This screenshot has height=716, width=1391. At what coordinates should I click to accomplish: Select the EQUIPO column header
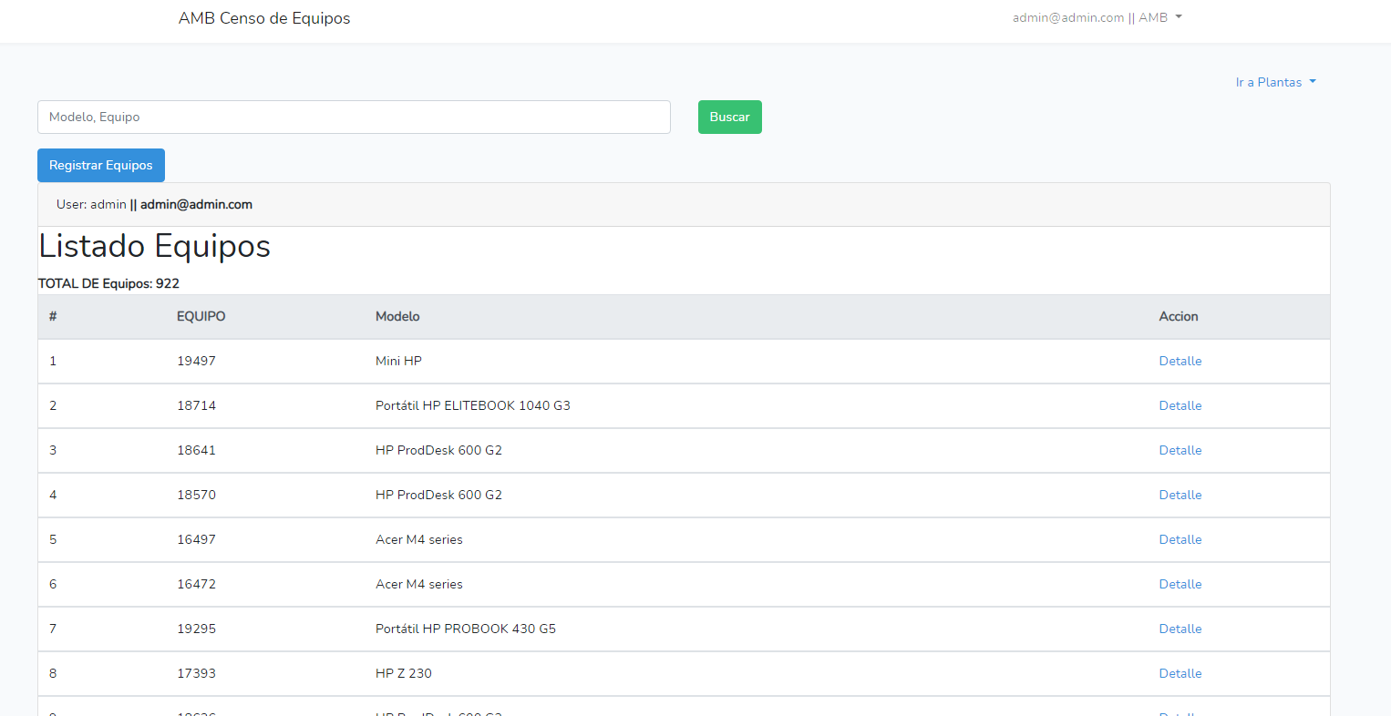pos(201,316)
